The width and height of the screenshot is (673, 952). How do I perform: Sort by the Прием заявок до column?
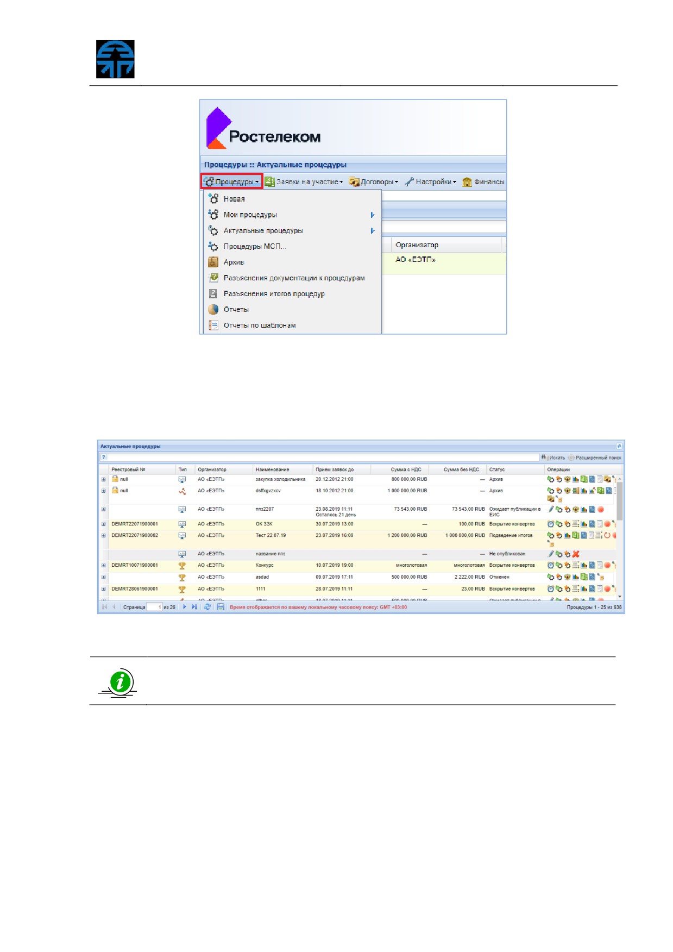point(342,469)
